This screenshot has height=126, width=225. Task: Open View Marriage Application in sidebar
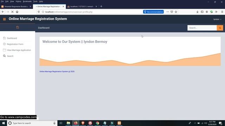(19, 50)
